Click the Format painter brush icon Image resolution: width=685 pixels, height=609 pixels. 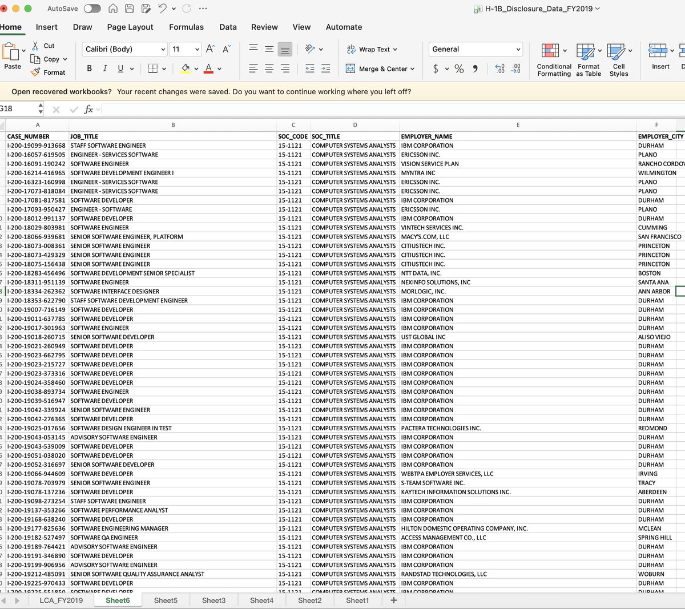coord(35,72)
